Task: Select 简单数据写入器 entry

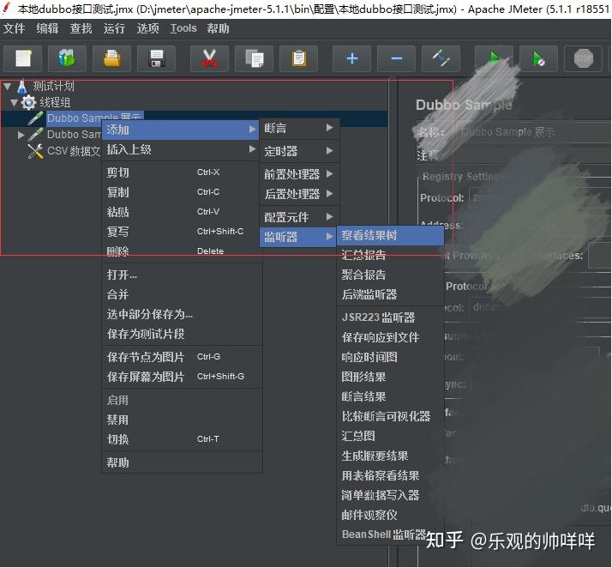Action: 390,495
